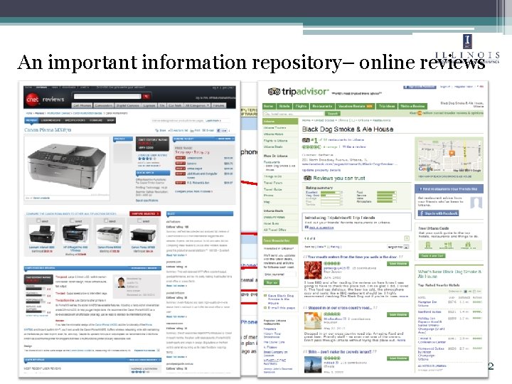This screenshot has width=512, height=384.
Task: Select the Specifications tab on CNET
Action: [75, 120]
